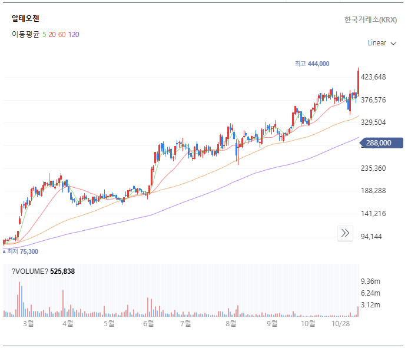This screenshot has height=348, width=408.
Task: Click the 329,504 price axis value
Action: pos(373,122)
